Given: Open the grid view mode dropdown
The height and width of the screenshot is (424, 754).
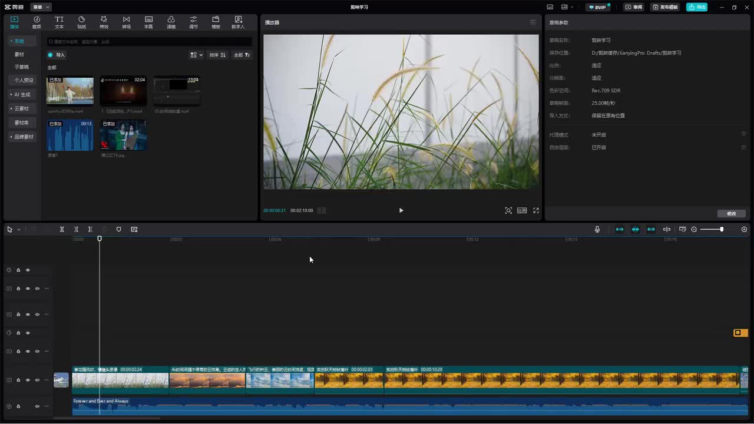Looking at the screenshot, I should pyautogui.click(x=196, y=55).
